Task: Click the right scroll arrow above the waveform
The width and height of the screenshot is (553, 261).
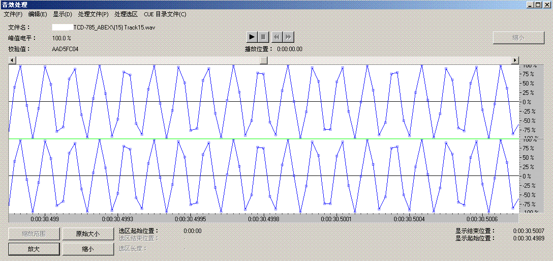Action: point(515,60)
